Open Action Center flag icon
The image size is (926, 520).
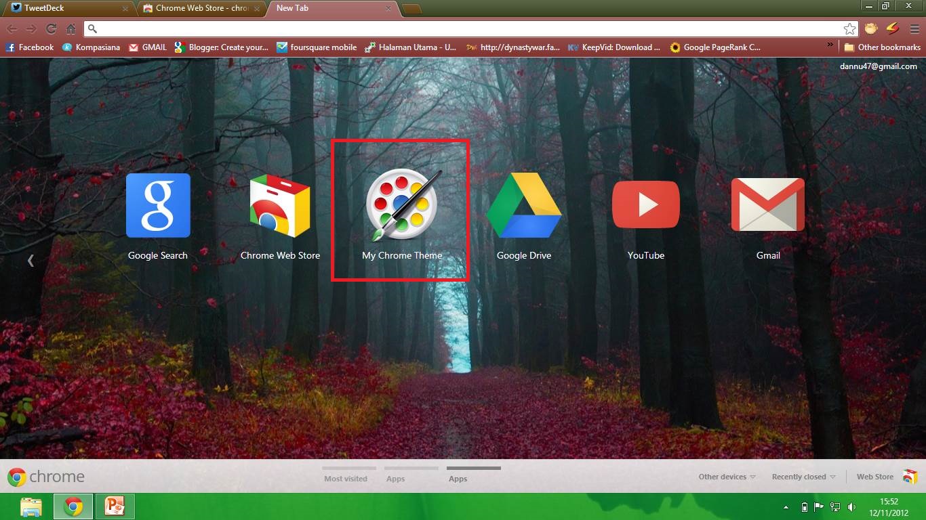pyautogui.click(x=820, y=506)
